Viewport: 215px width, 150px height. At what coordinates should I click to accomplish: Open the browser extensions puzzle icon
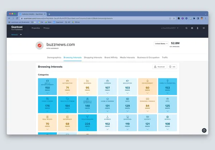click(194, 18)
